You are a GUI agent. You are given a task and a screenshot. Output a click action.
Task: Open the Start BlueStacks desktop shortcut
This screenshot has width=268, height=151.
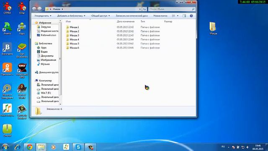22,50
